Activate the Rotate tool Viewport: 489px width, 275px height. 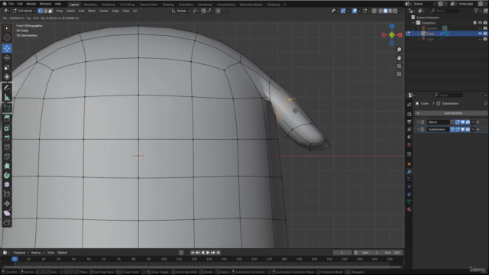7,58
